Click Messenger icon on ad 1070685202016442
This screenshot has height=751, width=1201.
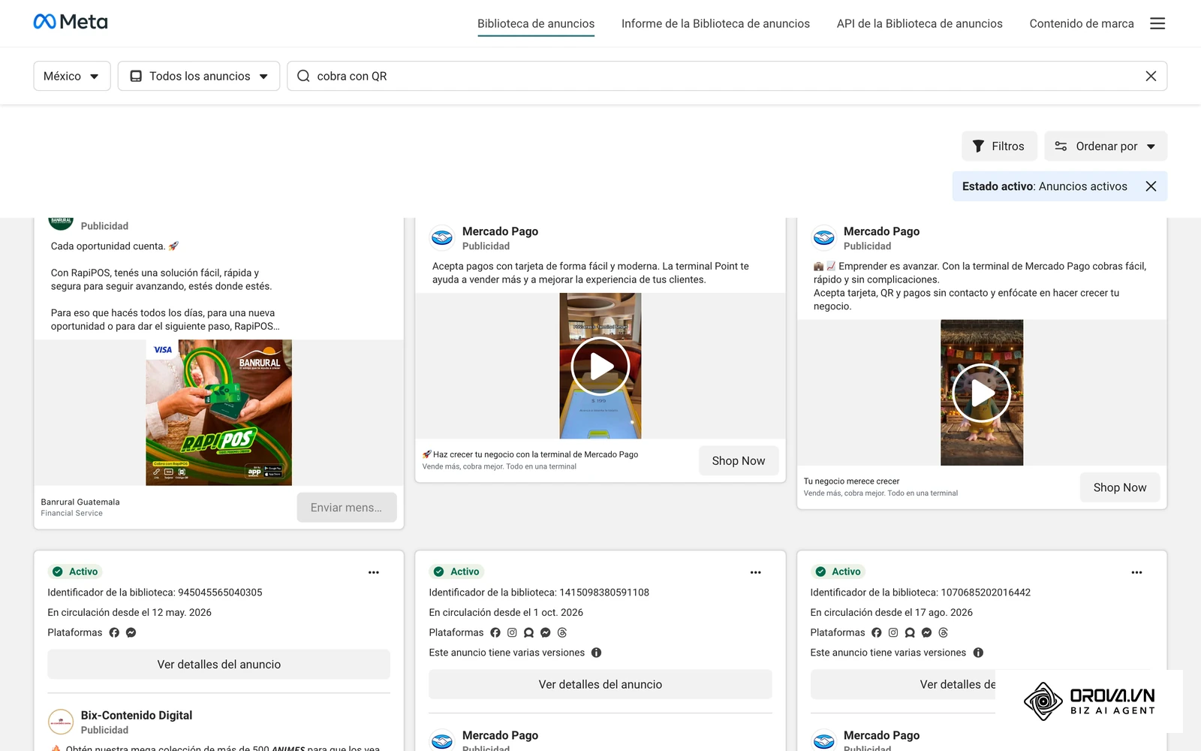(926, 632)
